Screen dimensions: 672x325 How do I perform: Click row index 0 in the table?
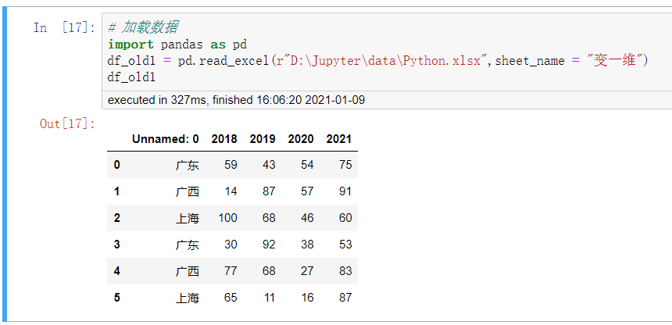coord(117,165)
